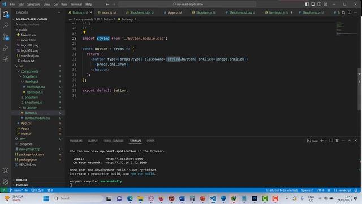The width and height of the screenshot is (362, 204).
Task: Open the network address link in terminal
Action: tap(126, 163)
